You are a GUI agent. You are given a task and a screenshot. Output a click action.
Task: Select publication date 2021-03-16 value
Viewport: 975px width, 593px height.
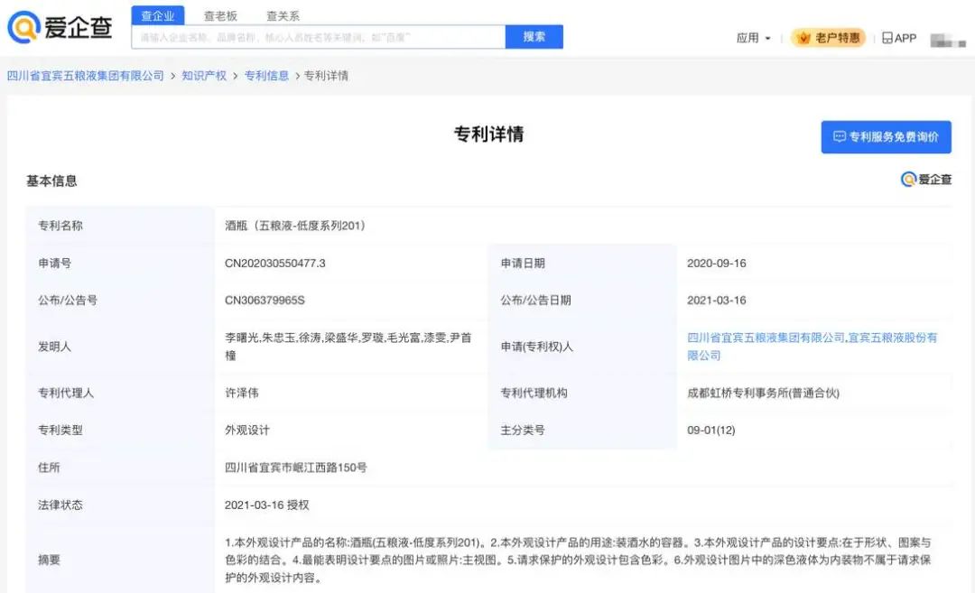pos(716,301)
